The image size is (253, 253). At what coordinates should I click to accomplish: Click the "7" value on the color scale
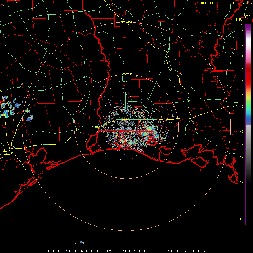coord(243,31)
